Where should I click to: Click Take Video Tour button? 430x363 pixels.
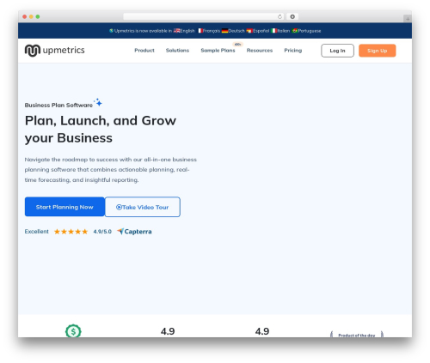(143, 207)
